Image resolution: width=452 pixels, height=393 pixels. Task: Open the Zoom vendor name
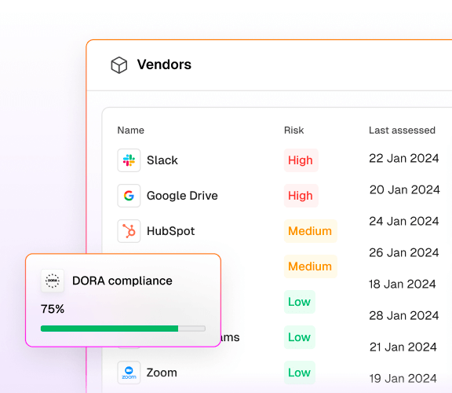point(162,373)
